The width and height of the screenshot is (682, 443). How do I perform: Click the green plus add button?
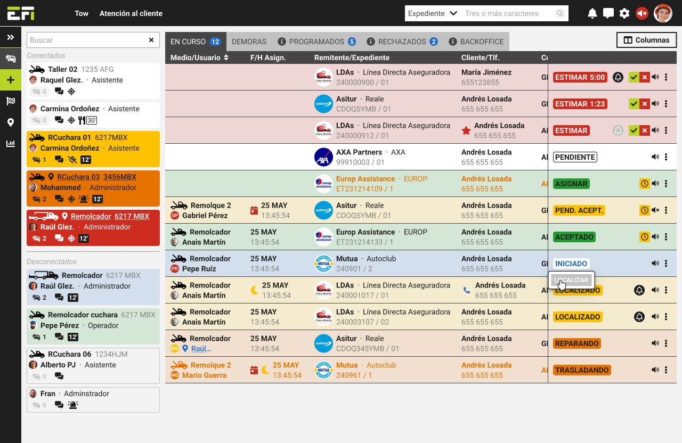coord(11,80)
